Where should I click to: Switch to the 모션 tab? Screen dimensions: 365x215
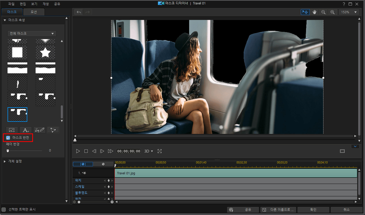[x=34, y=12]
